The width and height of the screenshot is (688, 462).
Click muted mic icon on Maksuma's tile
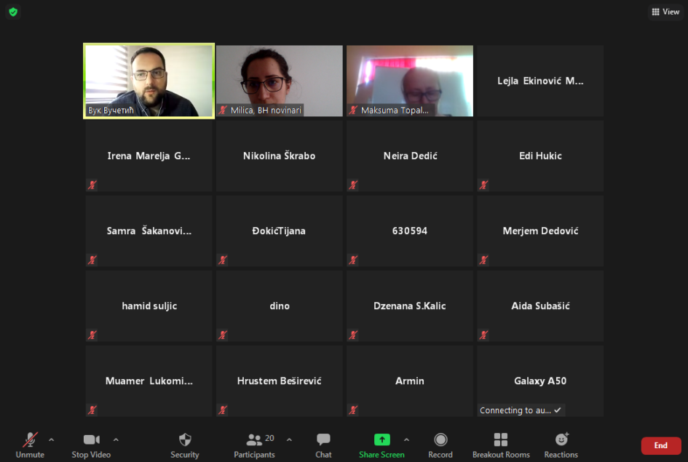point(353,110)
